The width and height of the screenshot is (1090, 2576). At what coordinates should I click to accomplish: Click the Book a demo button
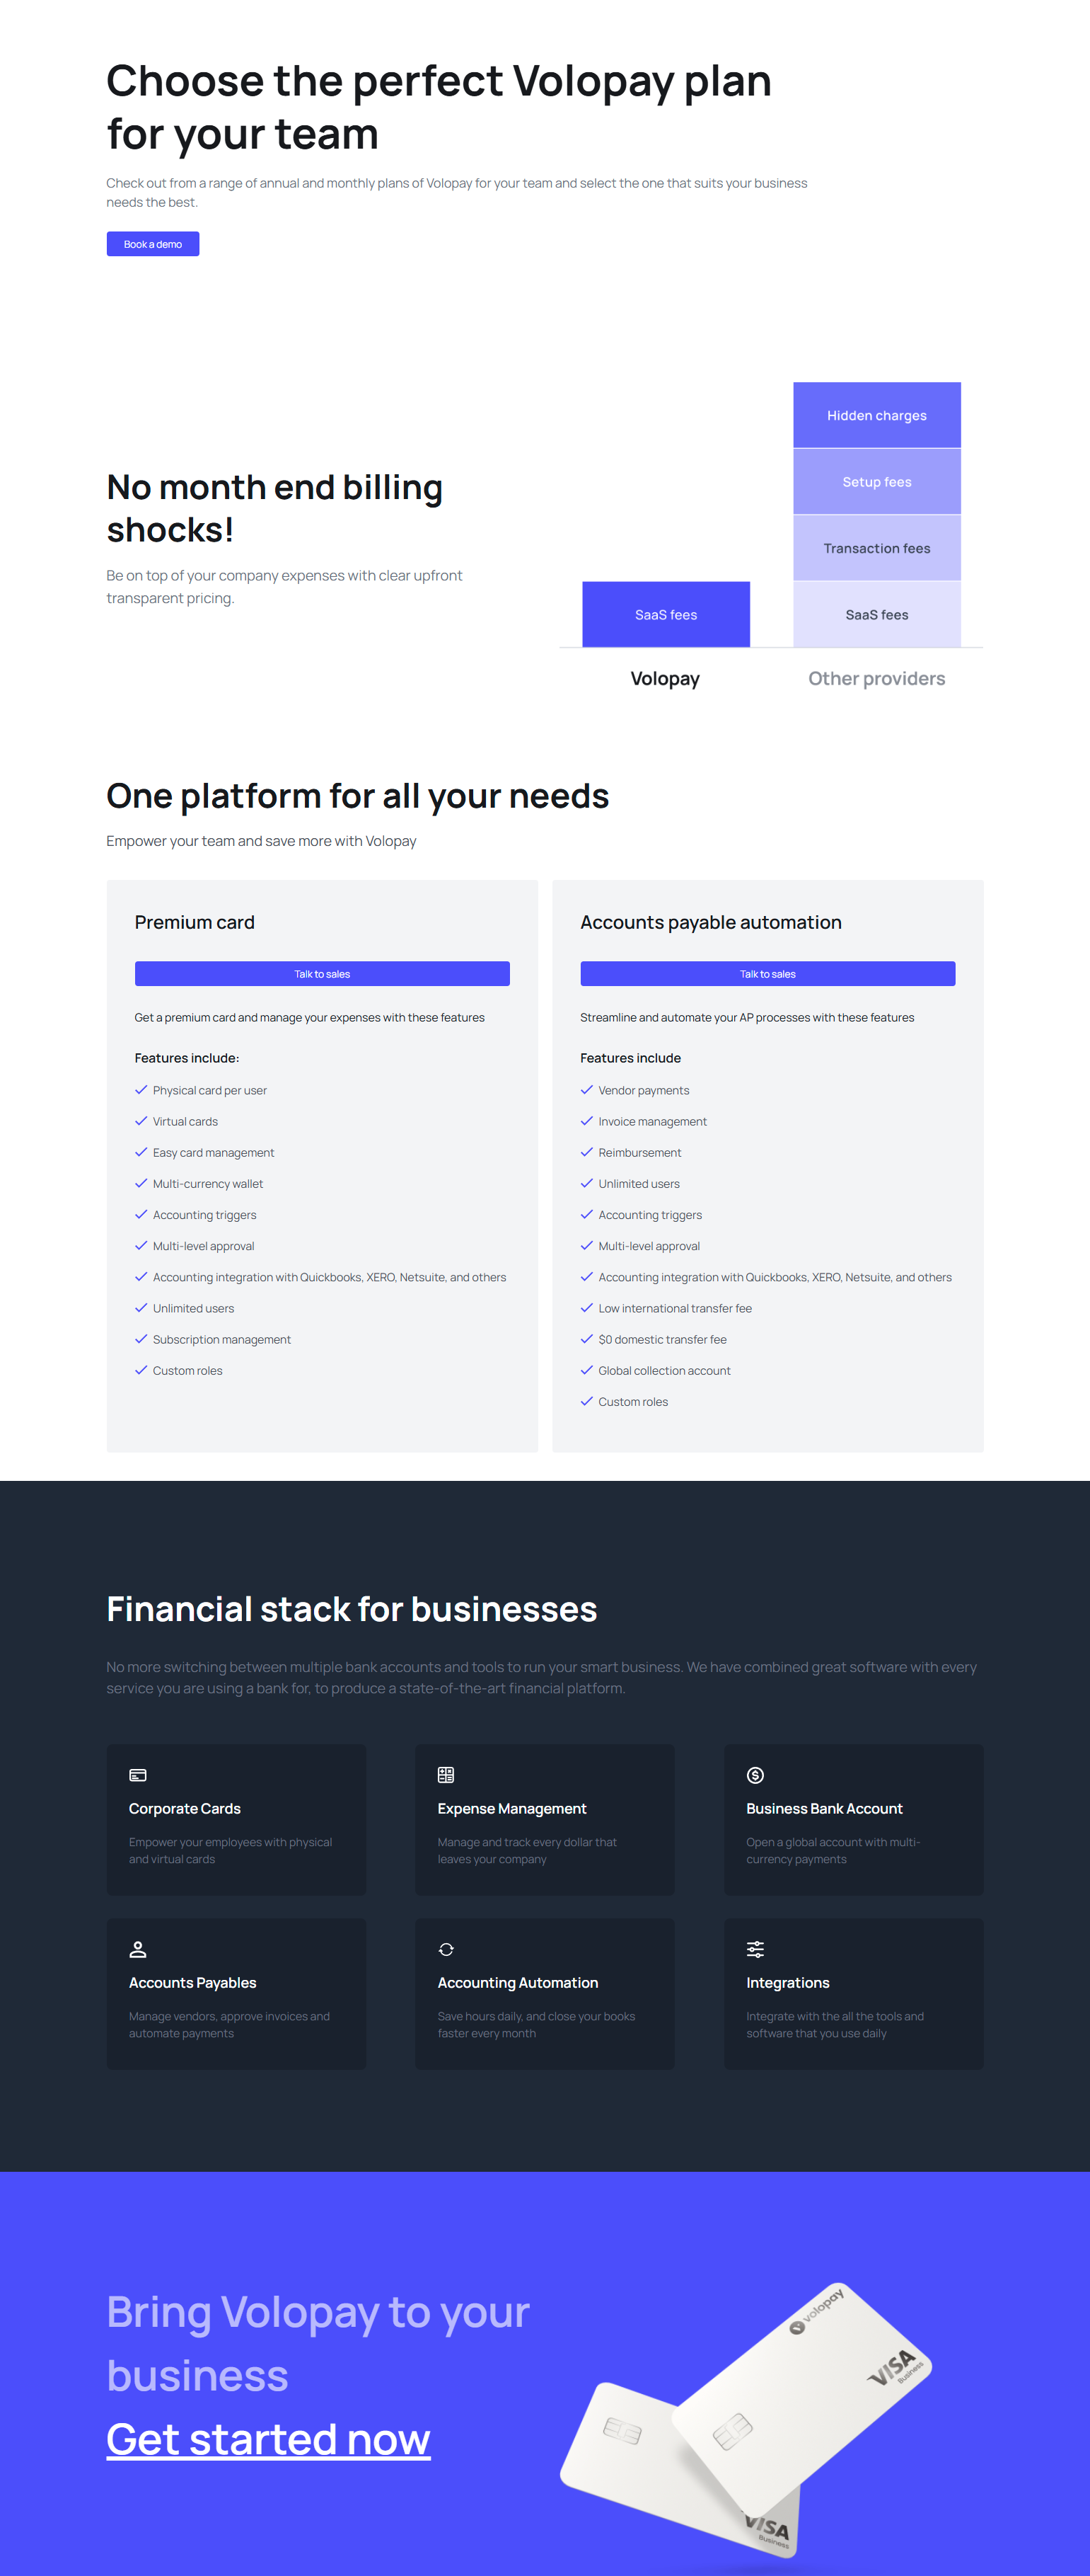[x=152, y=243]
